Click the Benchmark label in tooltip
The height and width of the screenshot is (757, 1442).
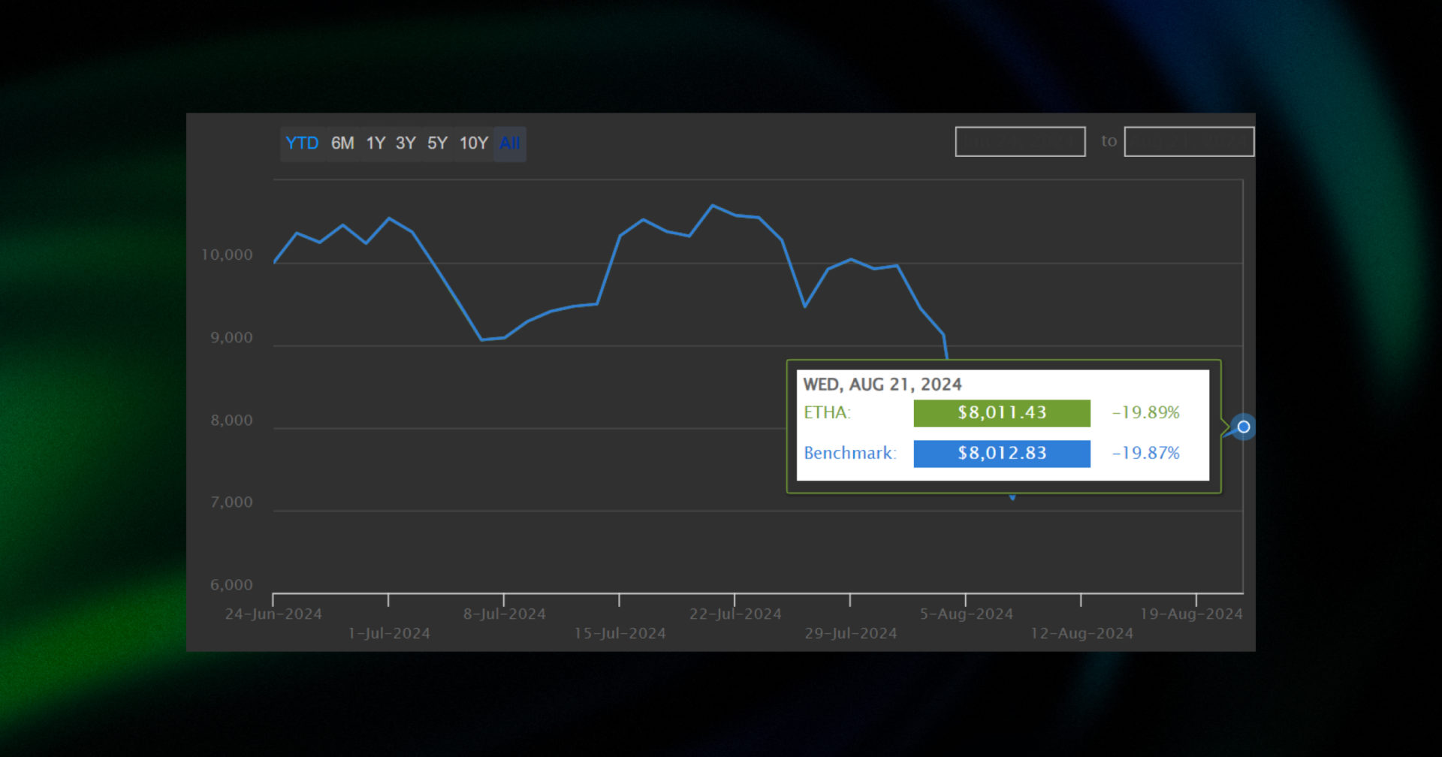click(849, 454)
